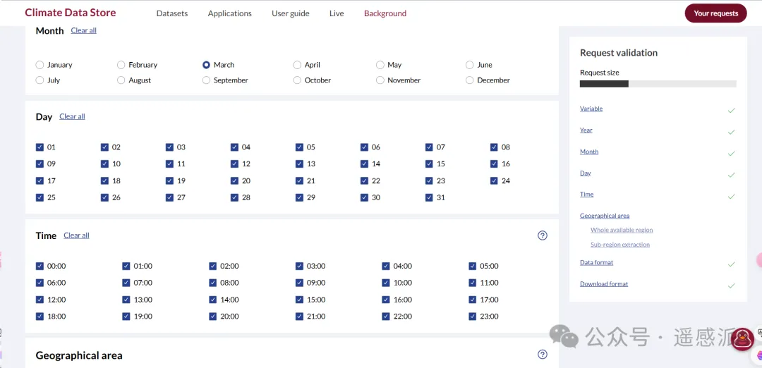Uncheck the 21:00 time checkbox
This screenshot has height=368, width=762.
pos(299,317)
